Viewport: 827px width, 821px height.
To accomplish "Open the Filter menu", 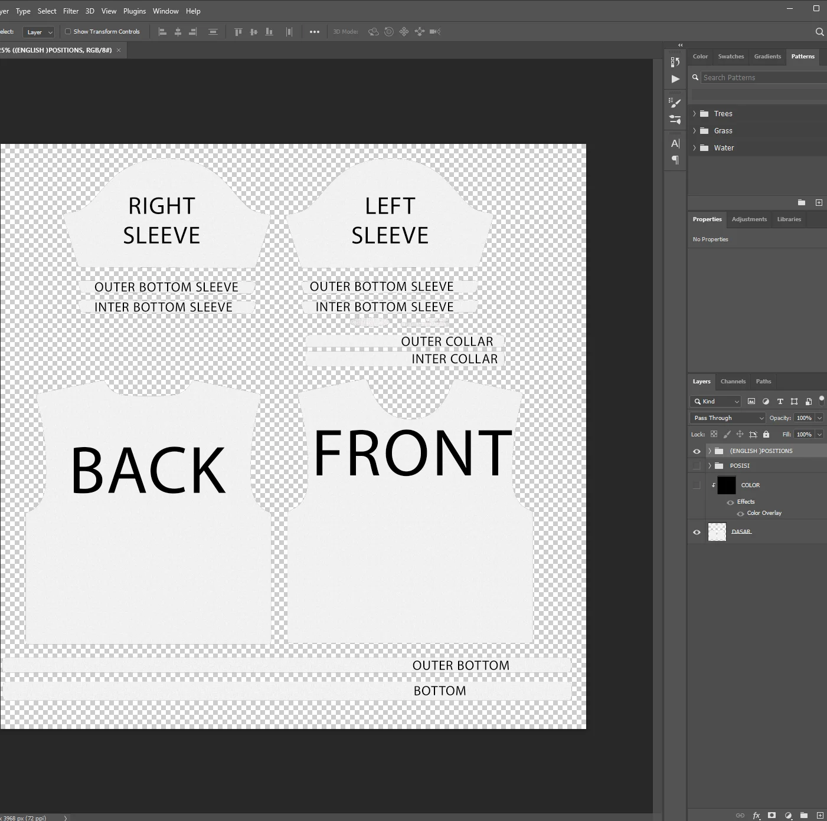I will (71, 11).
